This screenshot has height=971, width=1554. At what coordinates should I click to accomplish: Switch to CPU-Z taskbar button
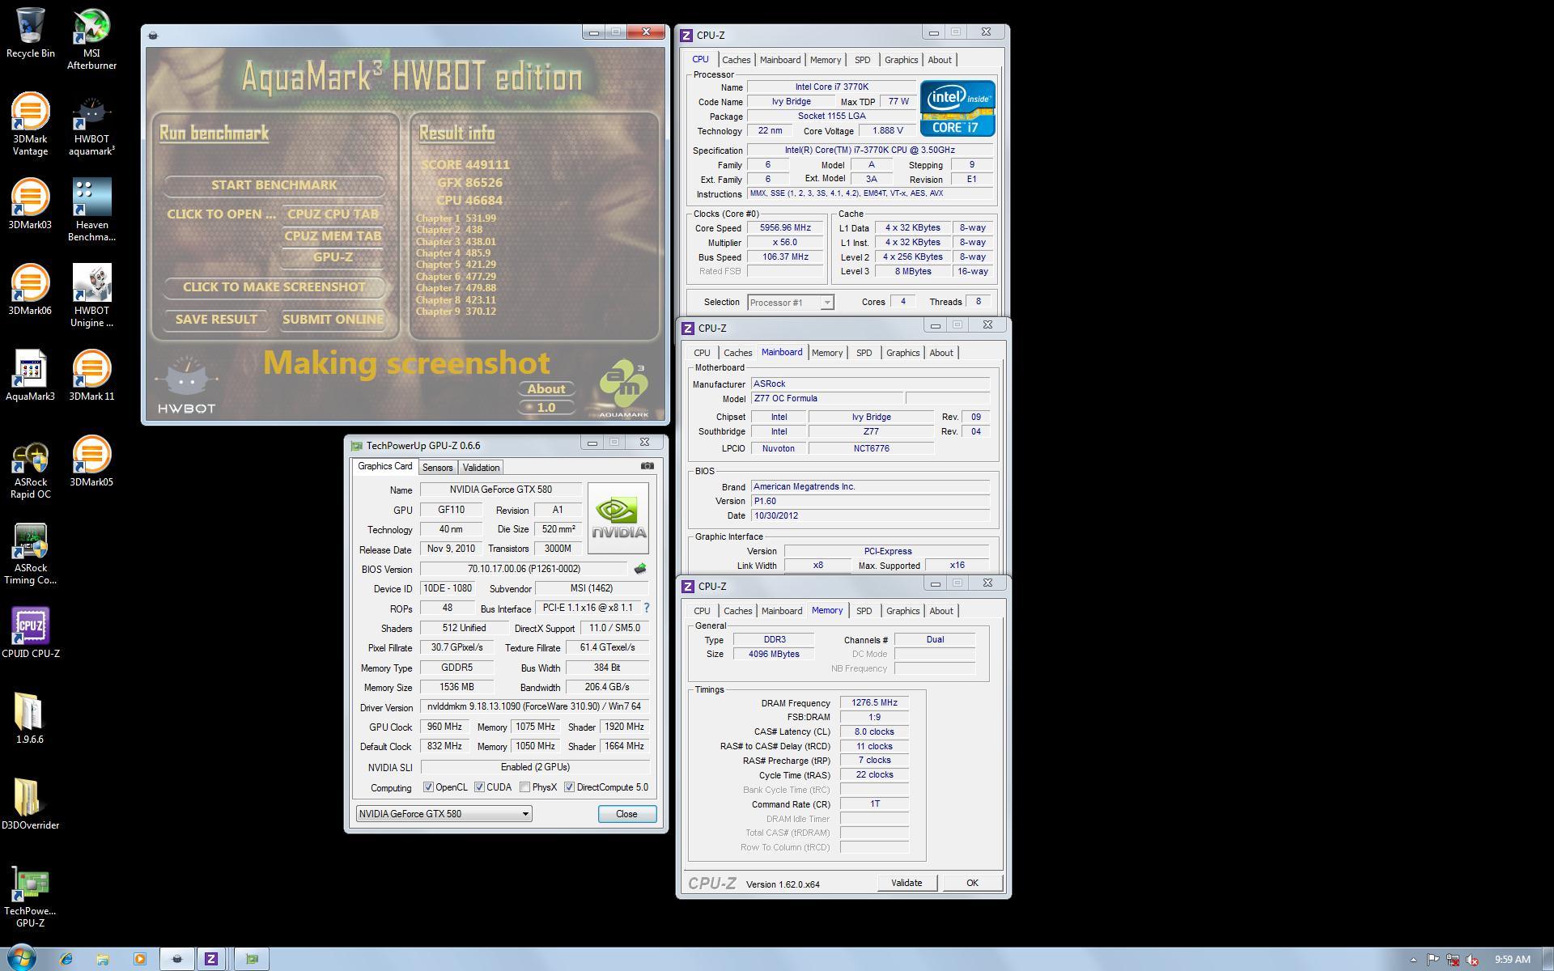(211, 959)
